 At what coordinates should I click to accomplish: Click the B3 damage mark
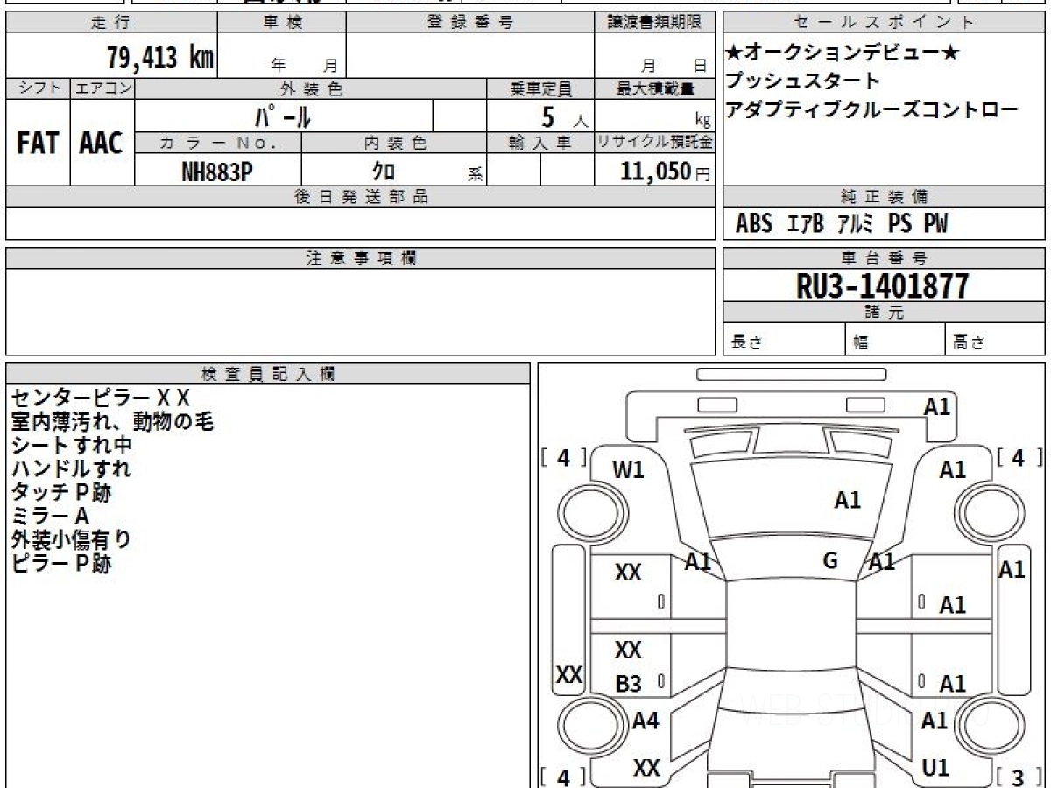coord(629,685)
